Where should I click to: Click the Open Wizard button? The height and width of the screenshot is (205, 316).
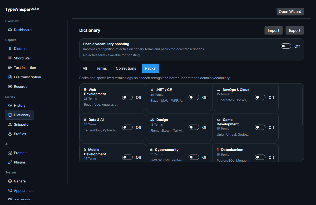tap(290, 12)
